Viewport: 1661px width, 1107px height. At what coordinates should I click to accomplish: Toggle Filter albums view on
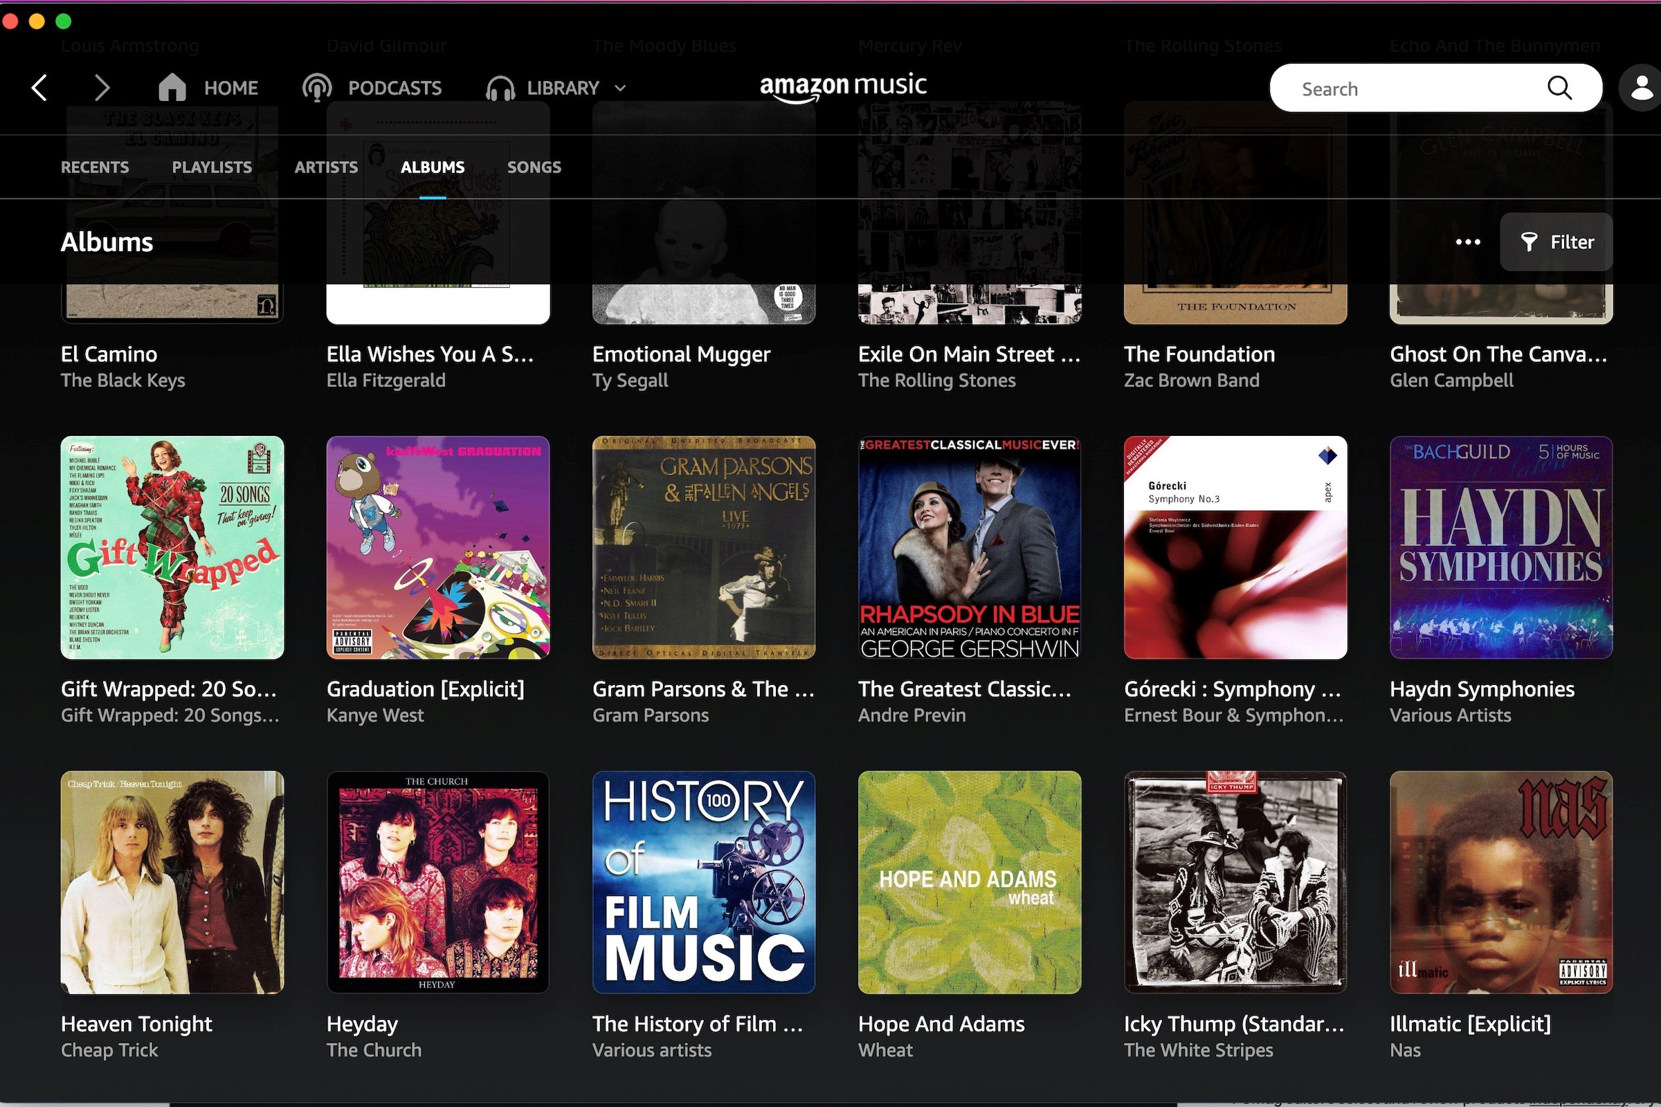coord(1556,241)
